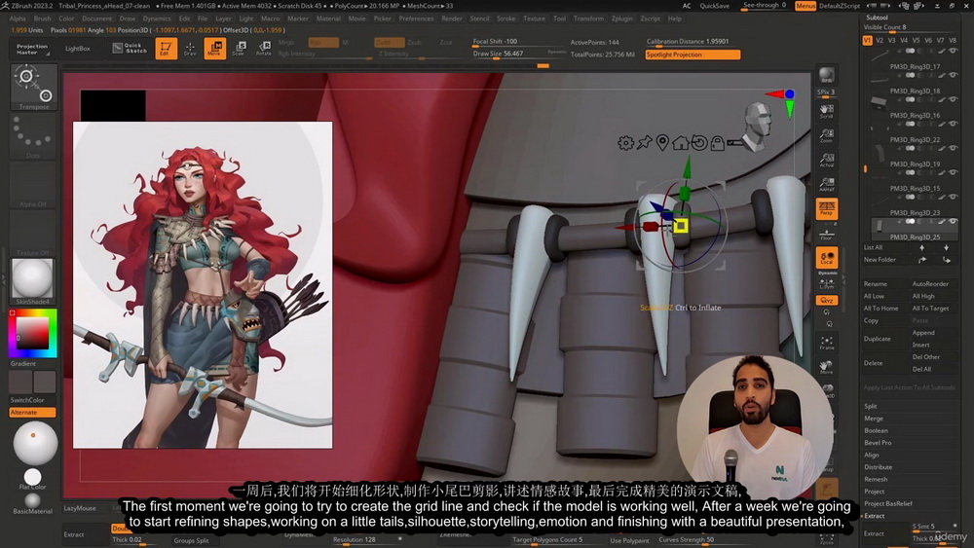Select the Scale tool

click(240, 49)
